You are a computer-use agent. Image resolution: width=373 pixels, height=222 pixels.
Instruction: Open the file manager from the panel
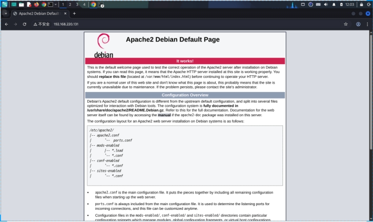tap(22, 4)
